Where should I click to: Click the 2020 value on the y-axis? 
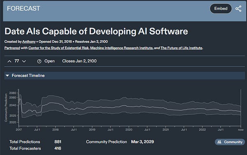pyautogui.click(x=13, y=122)
